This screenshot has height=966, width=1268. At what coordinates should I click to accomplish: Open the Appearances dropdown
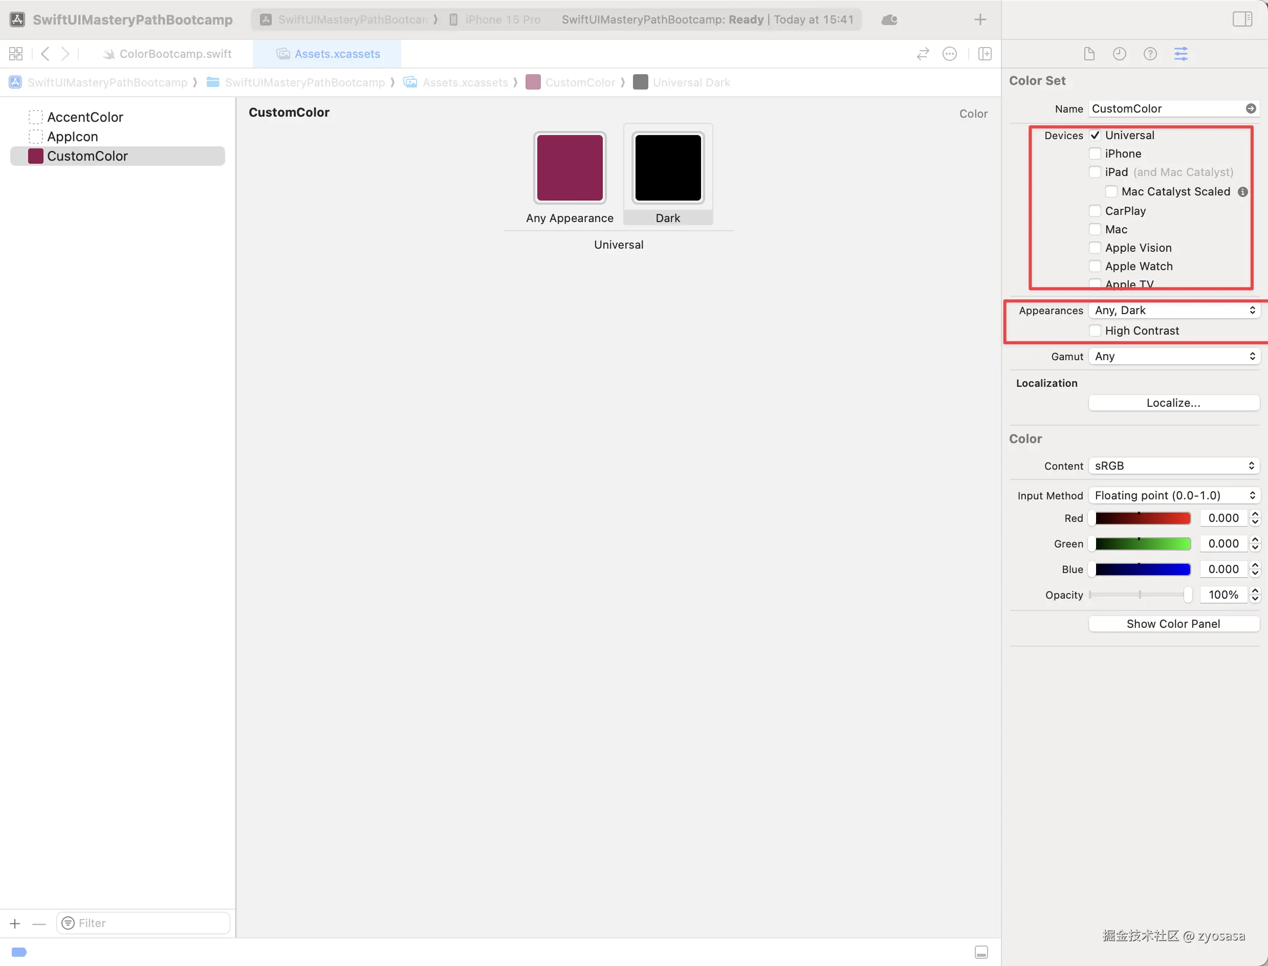pos(1174,311)
